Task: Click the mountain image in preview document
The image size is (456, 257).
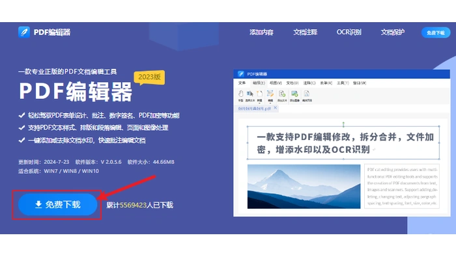Action: [x=304, y=187]
